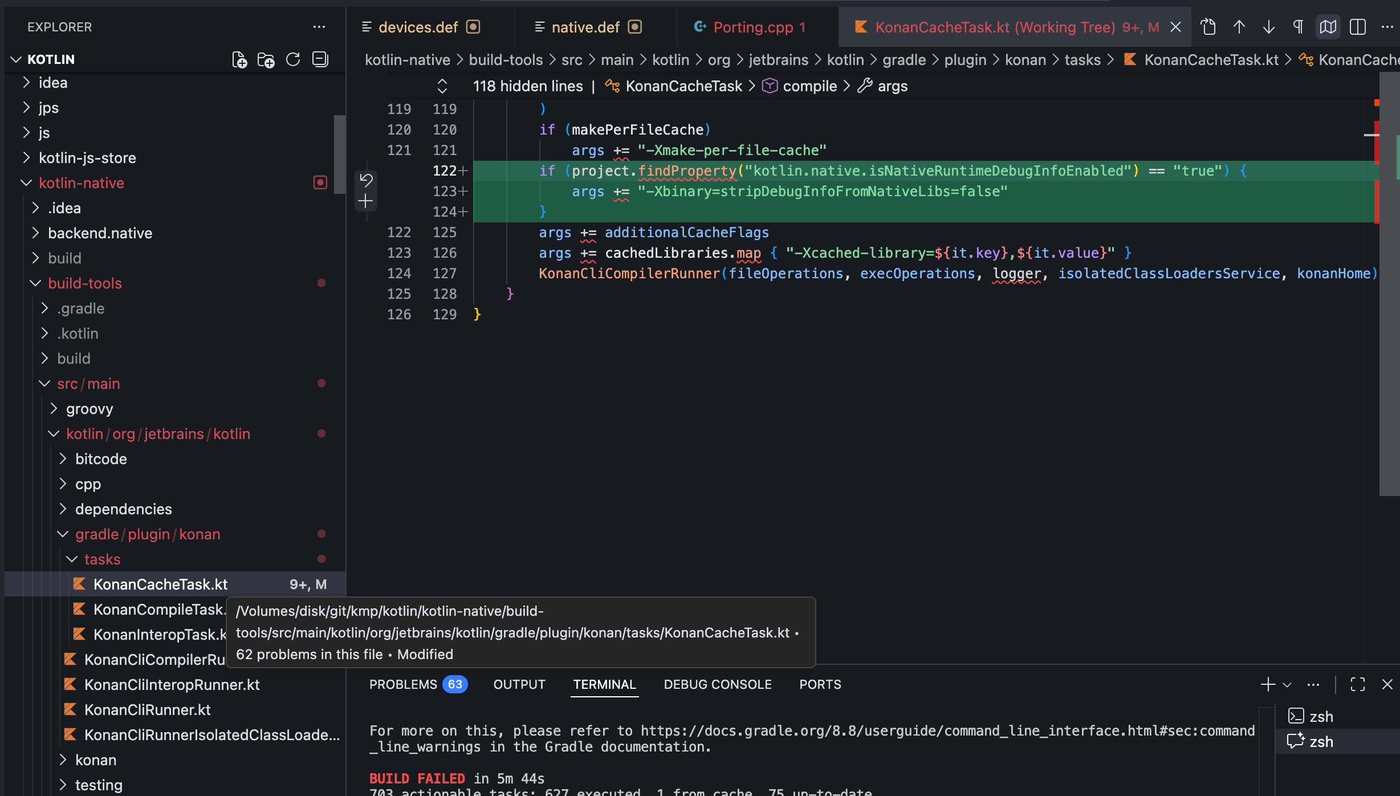Open the new terminal dropdown arrow
Viewport: 1400px width, 796px height.
1287,684
